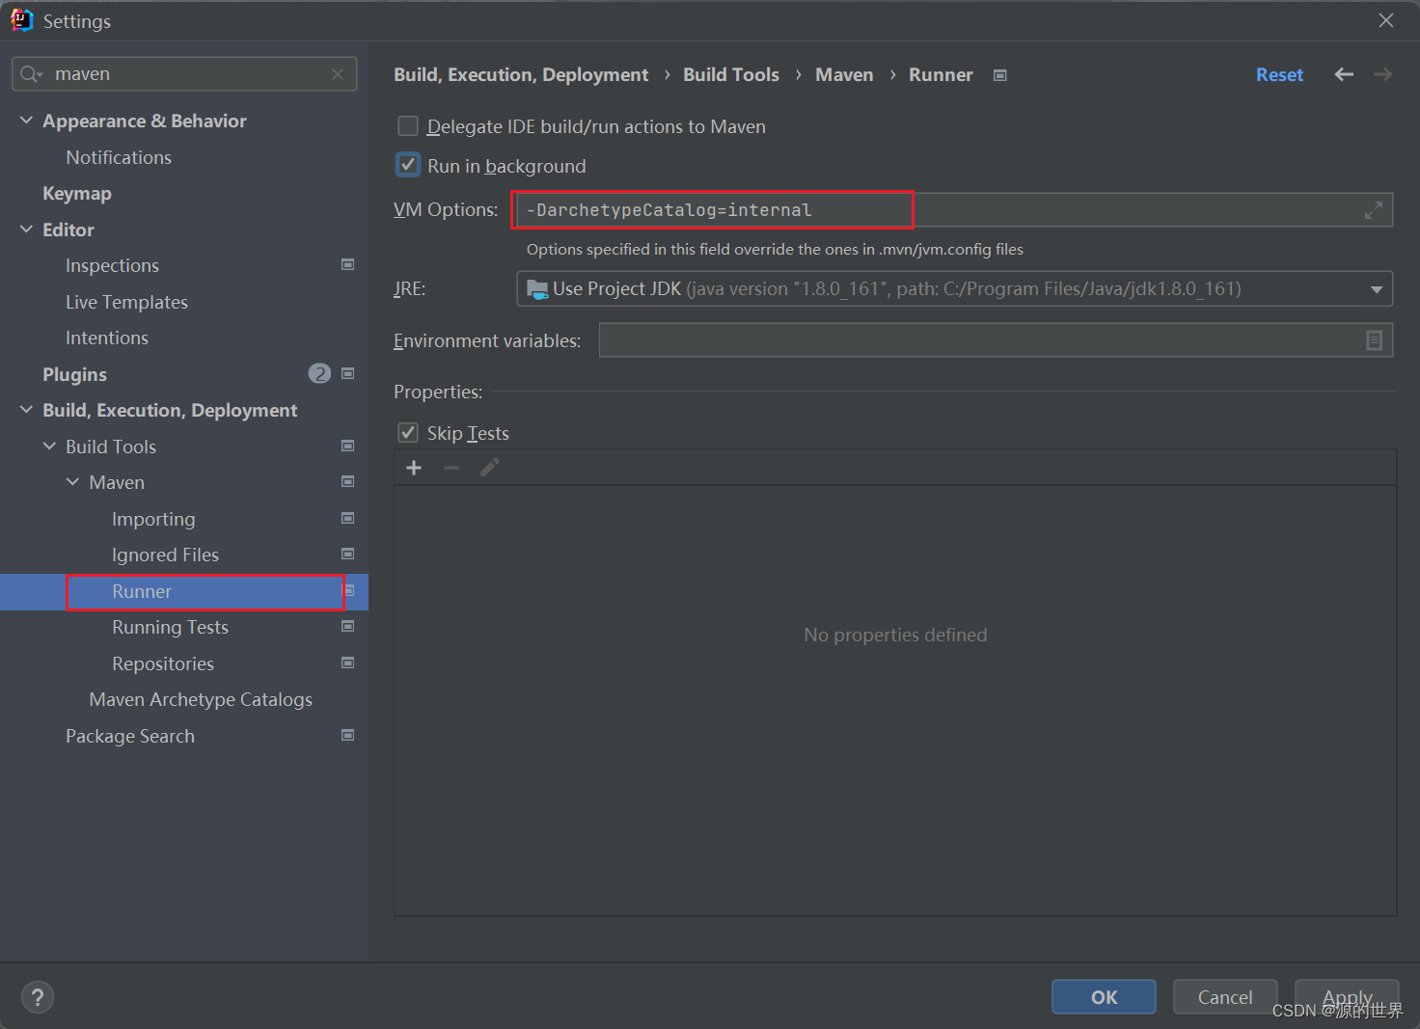Expand the VM Options field editor

(1374, 210)
